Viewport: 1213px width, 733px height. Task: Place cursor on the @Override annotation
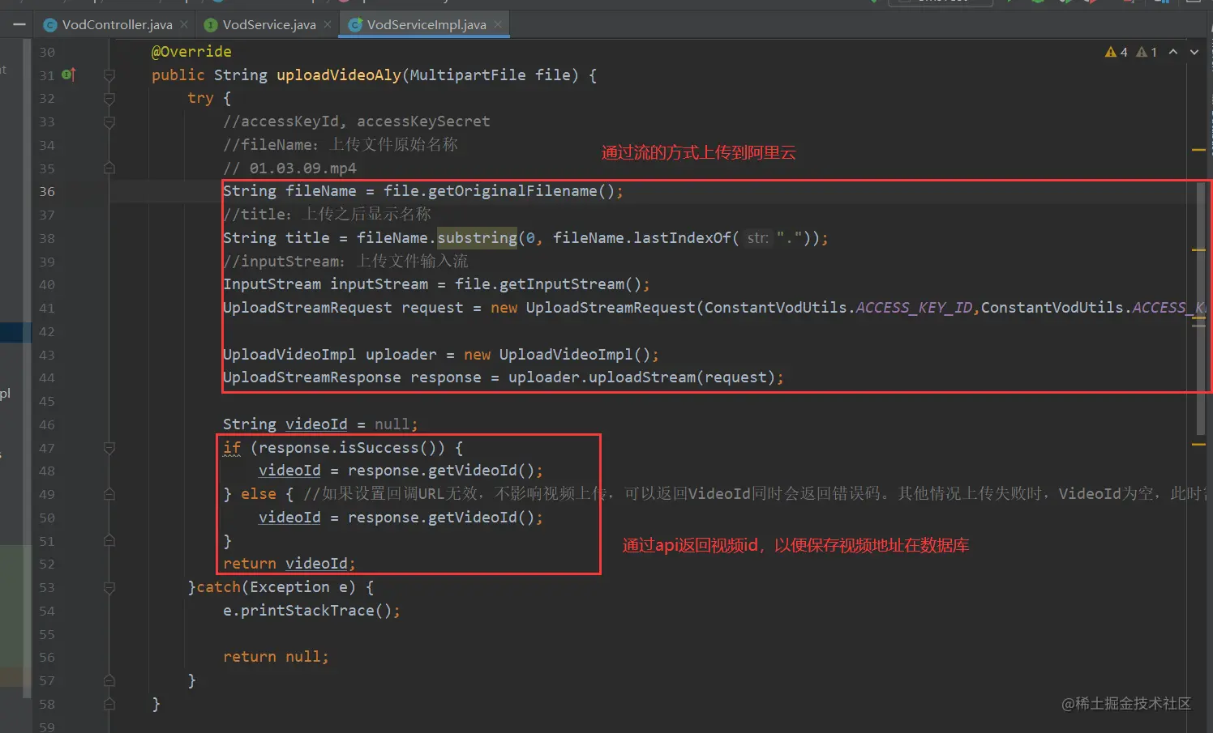191,52
